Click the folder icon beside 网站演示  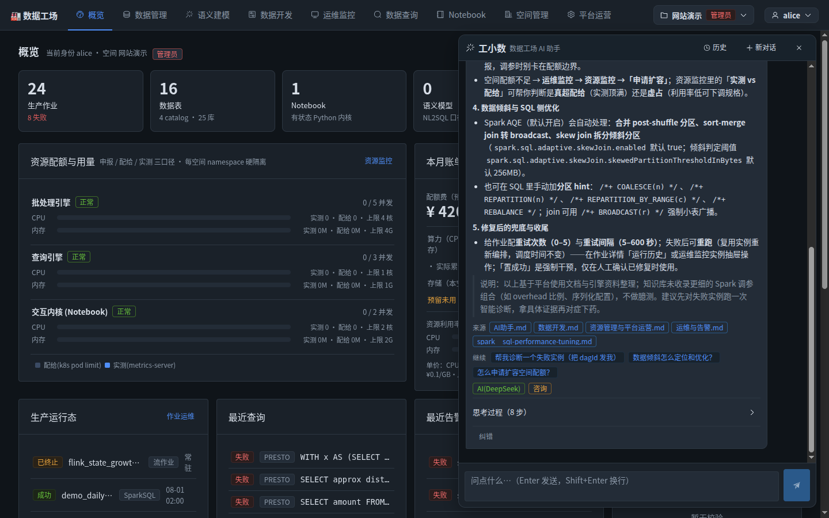664,16
